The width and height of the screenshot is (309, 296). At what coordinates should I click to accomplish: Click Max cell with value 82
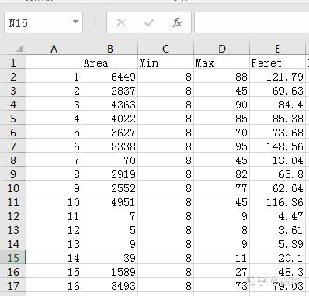coord(222,174)
